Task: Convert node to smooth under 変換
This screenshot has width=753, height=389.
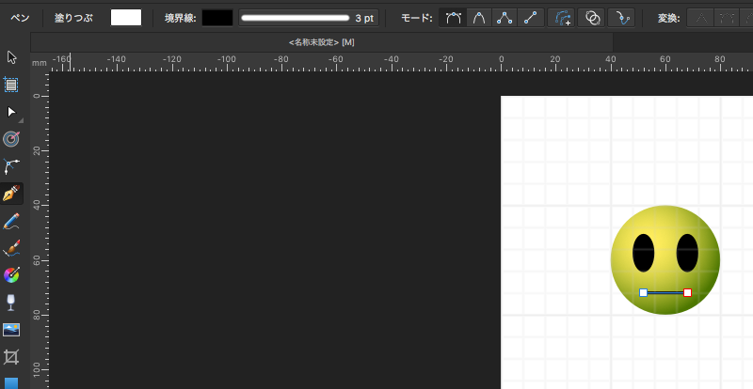Action: tap(727, 18)
